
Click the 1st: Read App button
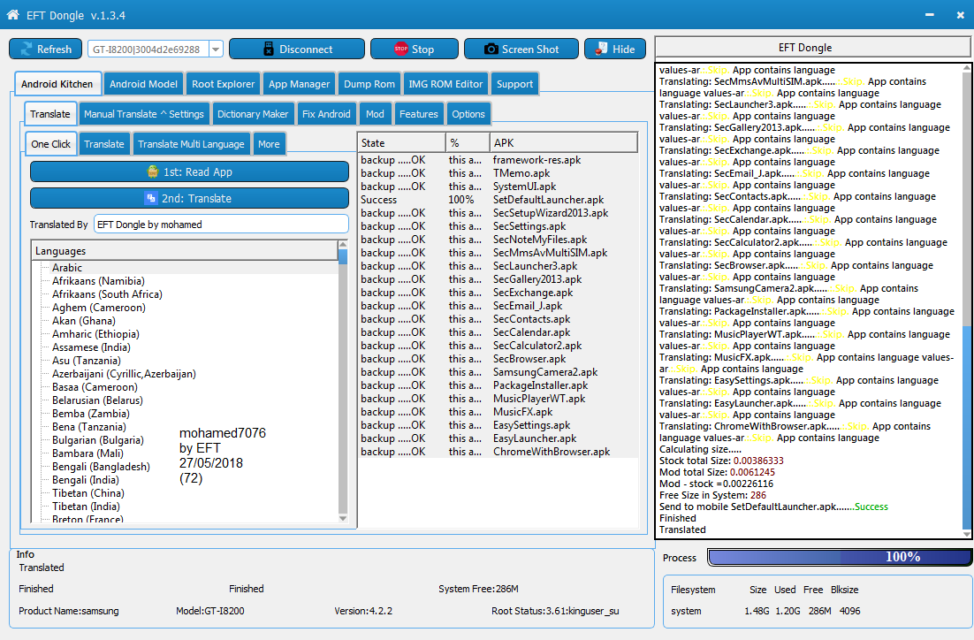click(189, 172)
